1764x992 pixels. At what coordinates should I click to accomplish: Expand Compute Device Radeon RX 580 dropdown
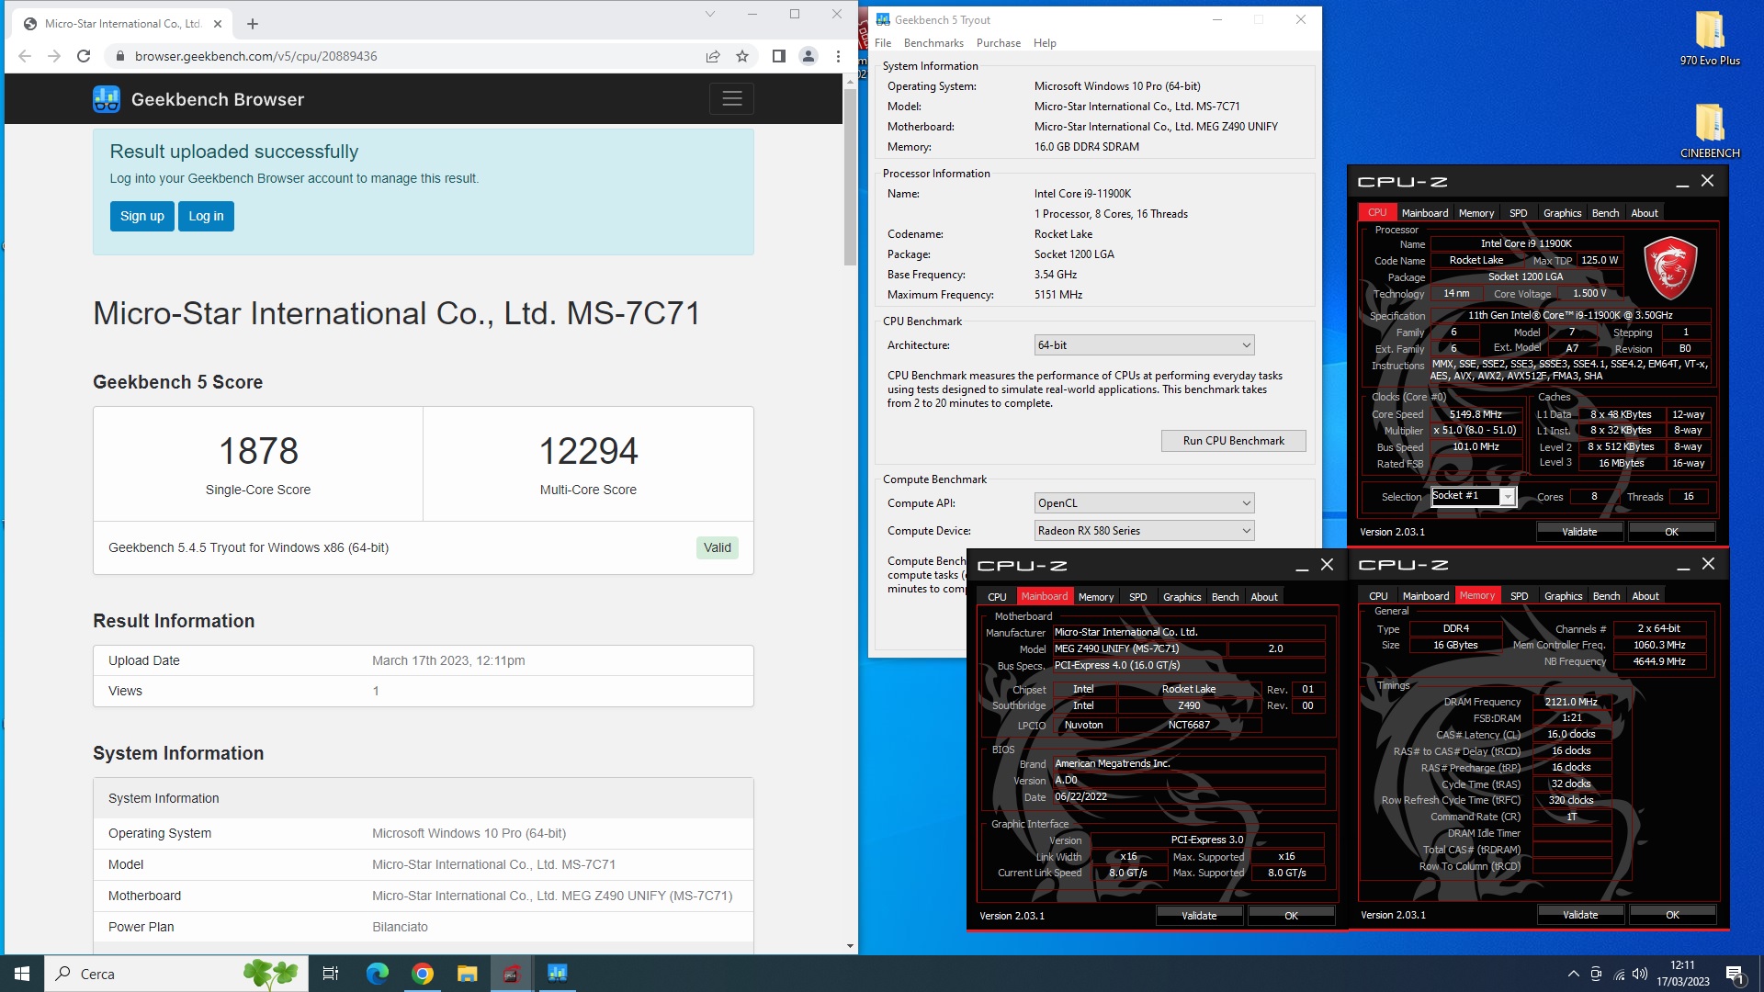[x=1144, y=531]
